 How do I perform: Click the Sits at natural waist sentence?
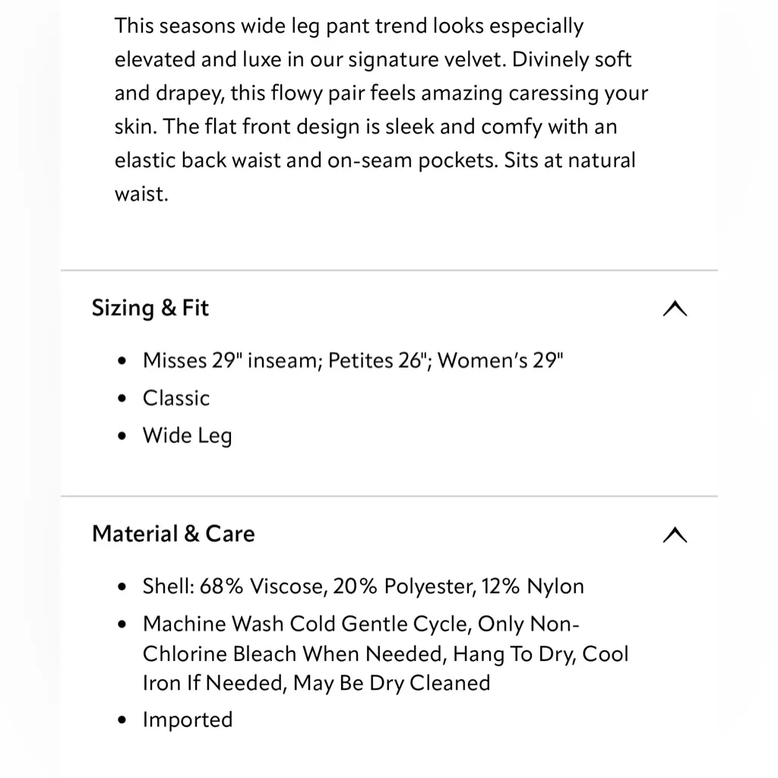(x=570, y=160)
